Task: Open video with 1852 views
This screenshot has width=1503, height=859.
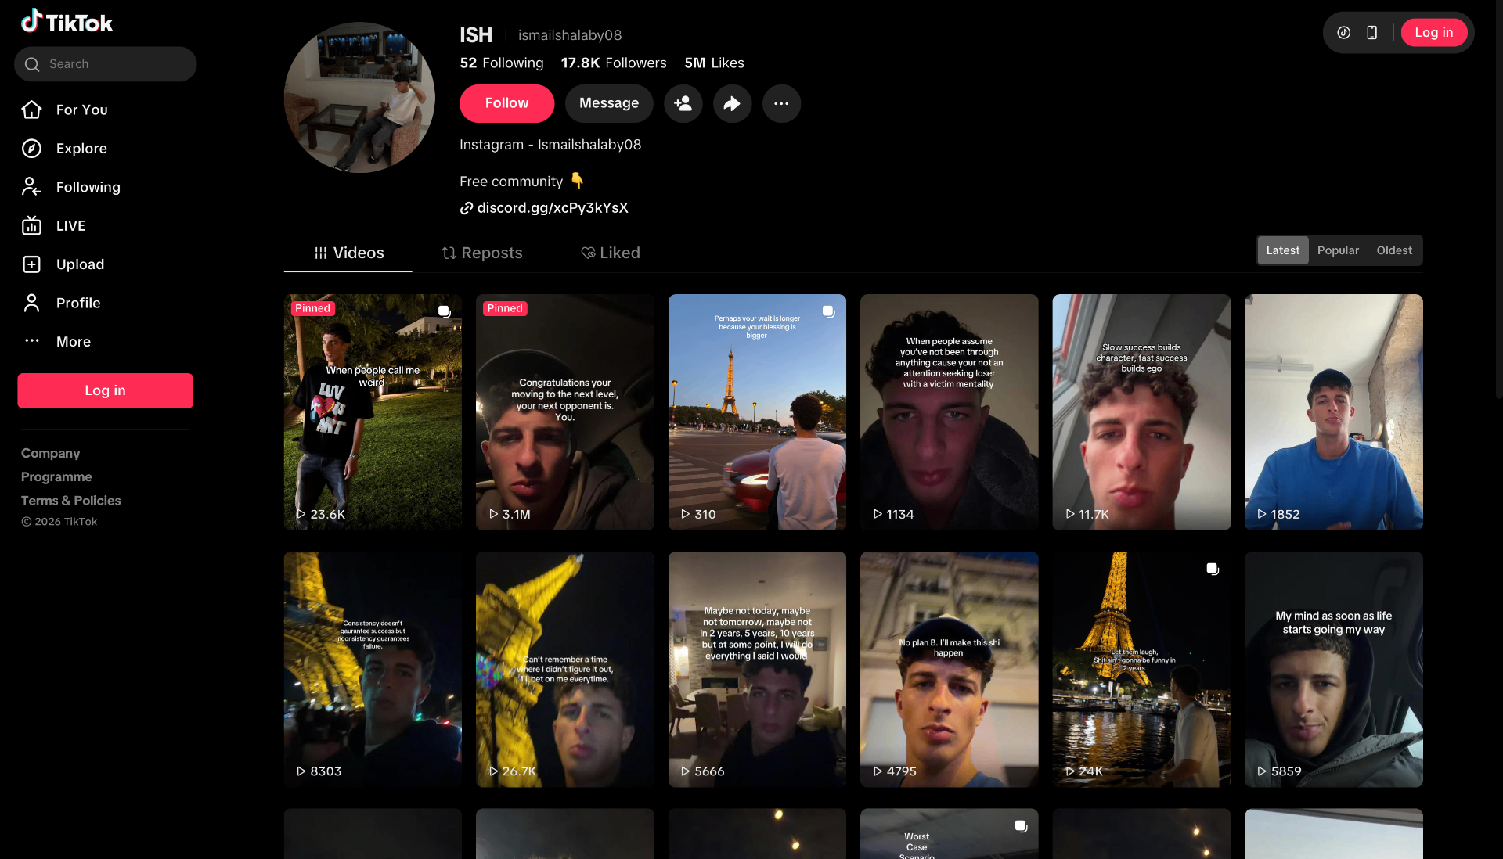Action: [1334, 412]
